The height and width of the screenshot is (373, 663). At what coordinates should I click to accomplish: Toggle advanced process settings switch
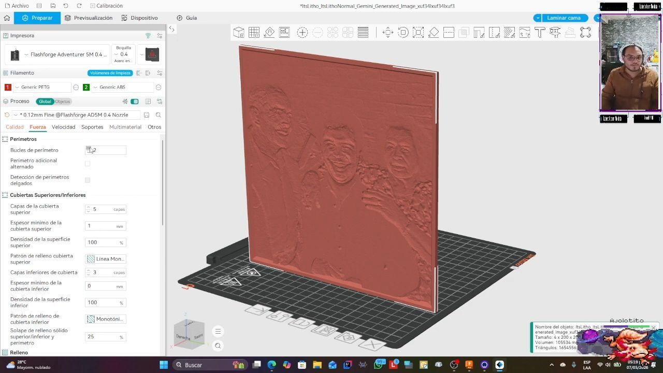coord(135,102)
